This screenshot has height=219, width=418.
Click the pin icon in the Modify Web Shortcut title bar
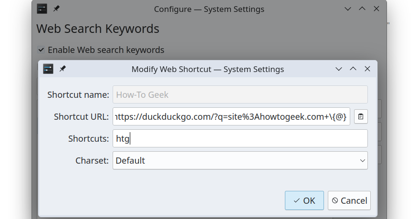[63, 69]
